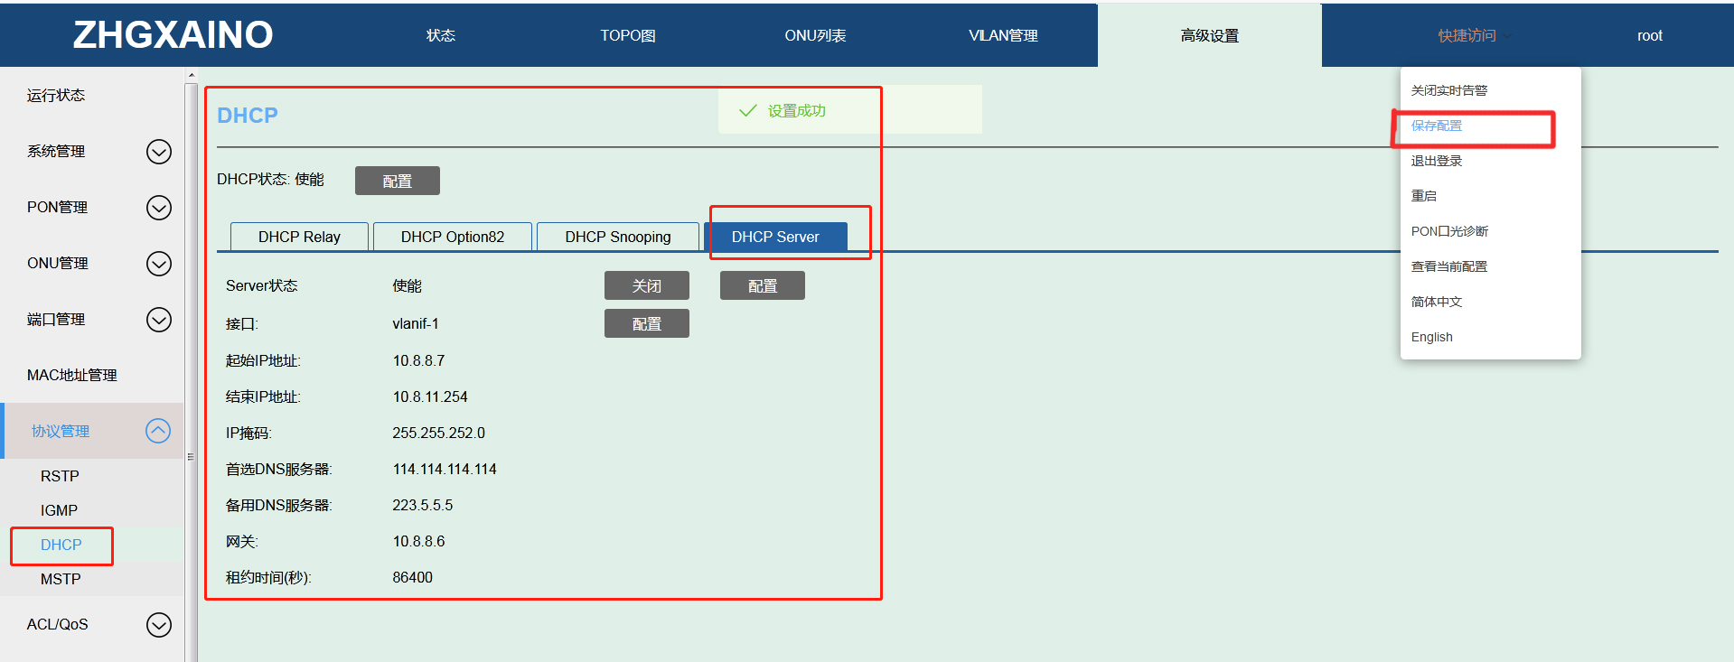Open the RSTP protocol page
Image resolution: width=1734 pixels, height=662 pixels.
(60, 476)
